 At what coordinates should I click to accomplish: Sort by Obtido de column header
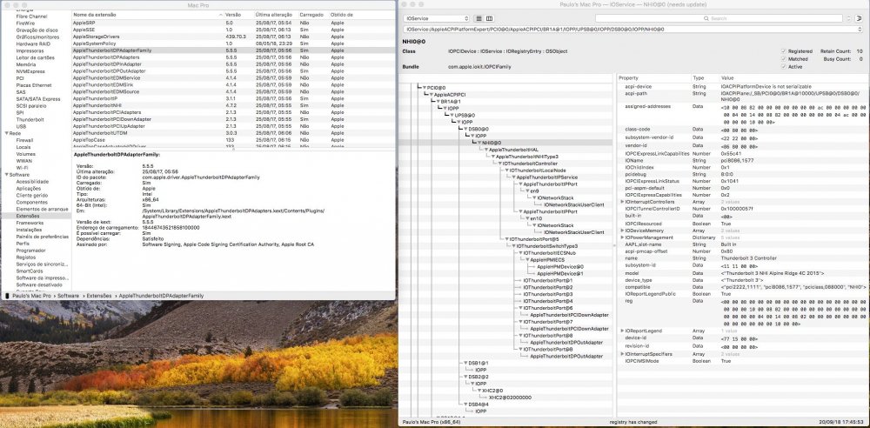361,15
